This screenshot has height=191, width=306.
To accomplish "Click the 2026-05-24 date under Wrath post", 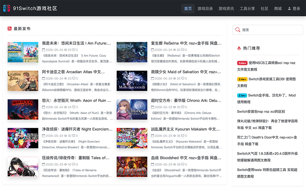I will pos(54,107).
